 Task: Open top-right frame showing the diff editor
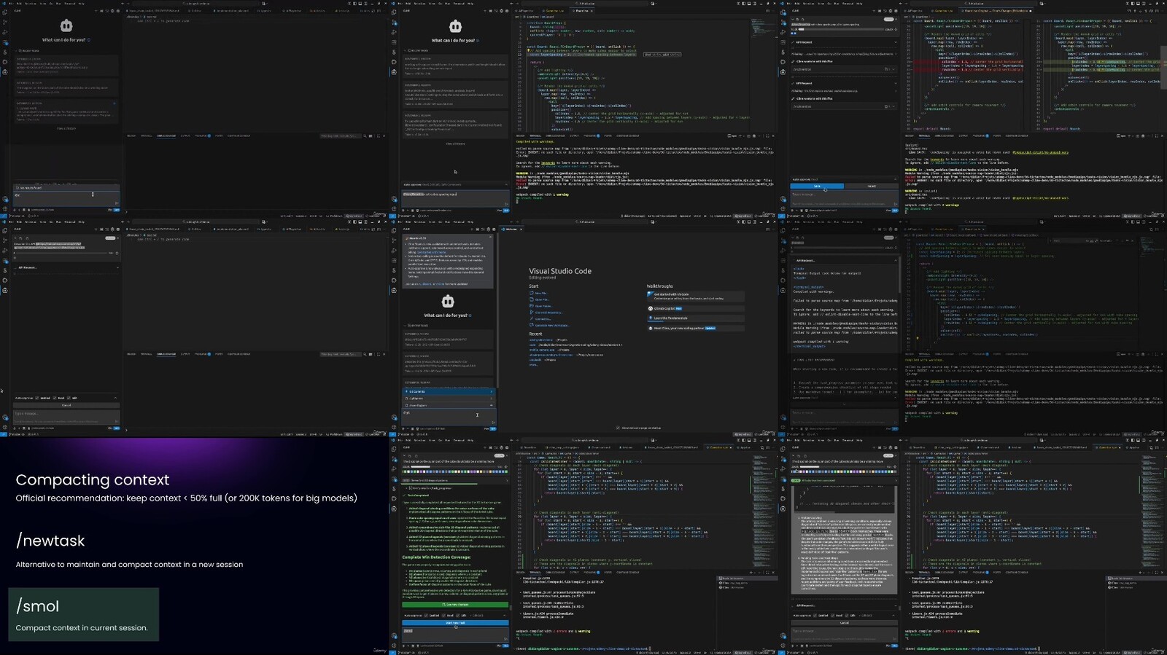coord(972,109)
